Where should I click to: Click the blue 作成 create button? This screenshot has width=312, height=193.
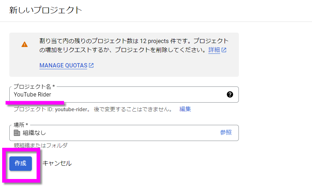[x=20, y=164]
